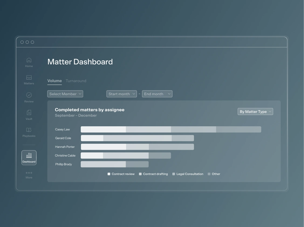Click the Casey Law assignee name
Screen dimensions: 304x227
62,130
